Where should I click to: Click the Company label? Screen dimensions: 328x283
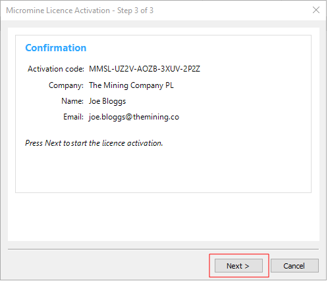point(66,85)
